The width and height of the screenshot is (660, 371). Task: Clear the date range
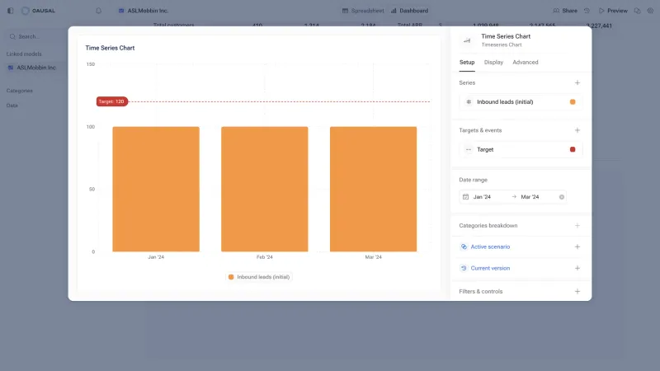tap(562, 197)
